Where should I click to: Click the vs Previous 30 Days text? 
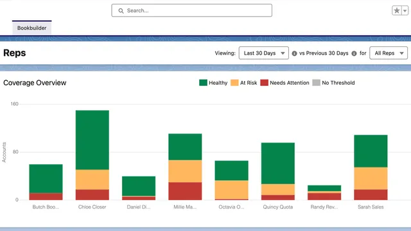coord(324,53)
